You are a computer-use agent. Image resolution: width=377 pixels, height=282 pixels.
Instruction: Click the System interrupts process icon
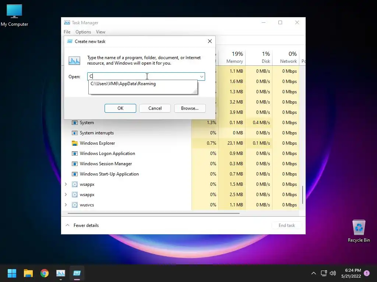point(75,133)
